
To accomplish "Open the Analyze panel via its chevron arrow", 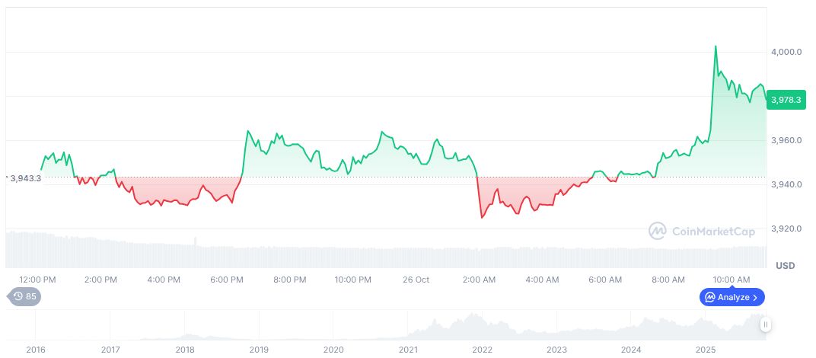I will (x=755, y=297).
